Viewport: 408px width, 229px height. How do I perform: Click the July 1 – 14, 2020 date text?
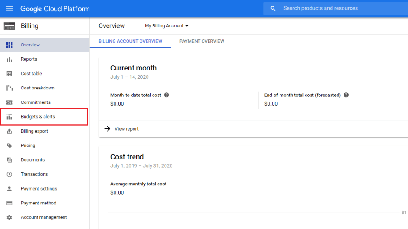pos(129,77)
